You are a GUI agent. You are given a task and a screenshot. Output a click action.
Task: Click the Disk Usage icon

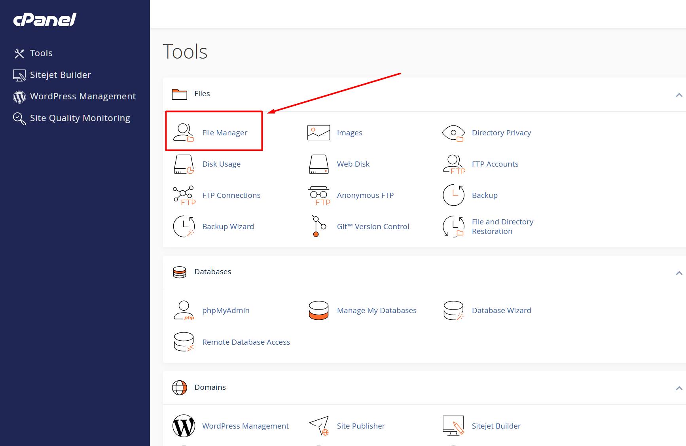pyautogui.click(x=184, y=164)
